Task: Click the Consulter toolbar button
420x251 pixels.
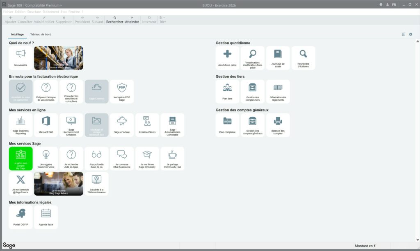Action: (25, 20)
